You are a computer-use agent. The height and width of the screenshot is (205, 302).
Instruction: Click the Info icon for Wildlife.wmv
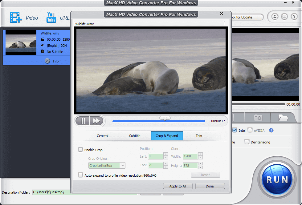(x=47, y=61)
